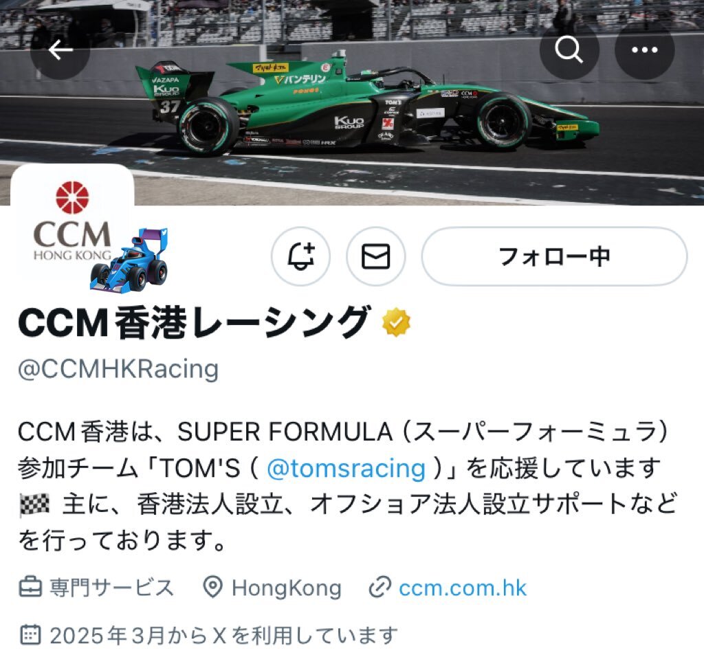Tap the calendar joined-date icon
The width and height of the screenshot is (704, 666).
click(x=30, y=634)
